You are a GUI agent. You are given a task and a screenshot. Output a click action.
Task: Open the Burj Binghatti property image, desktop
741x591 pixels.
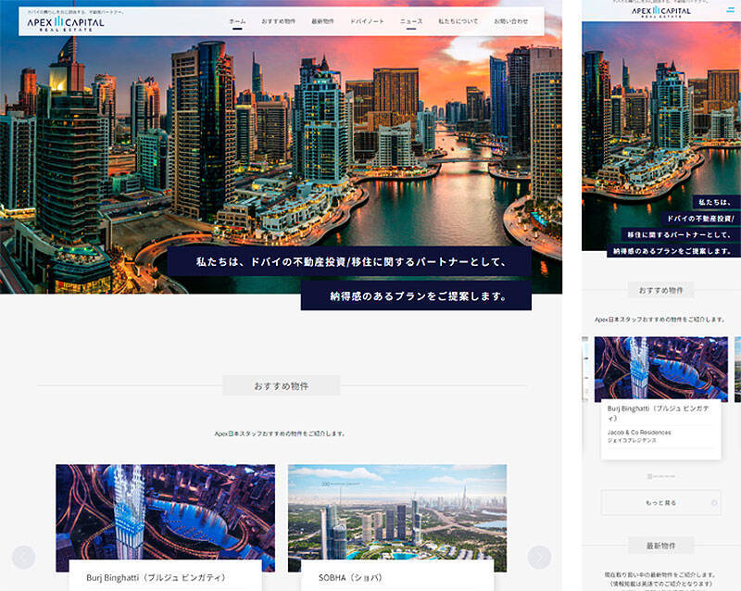(x=166, y=512)
